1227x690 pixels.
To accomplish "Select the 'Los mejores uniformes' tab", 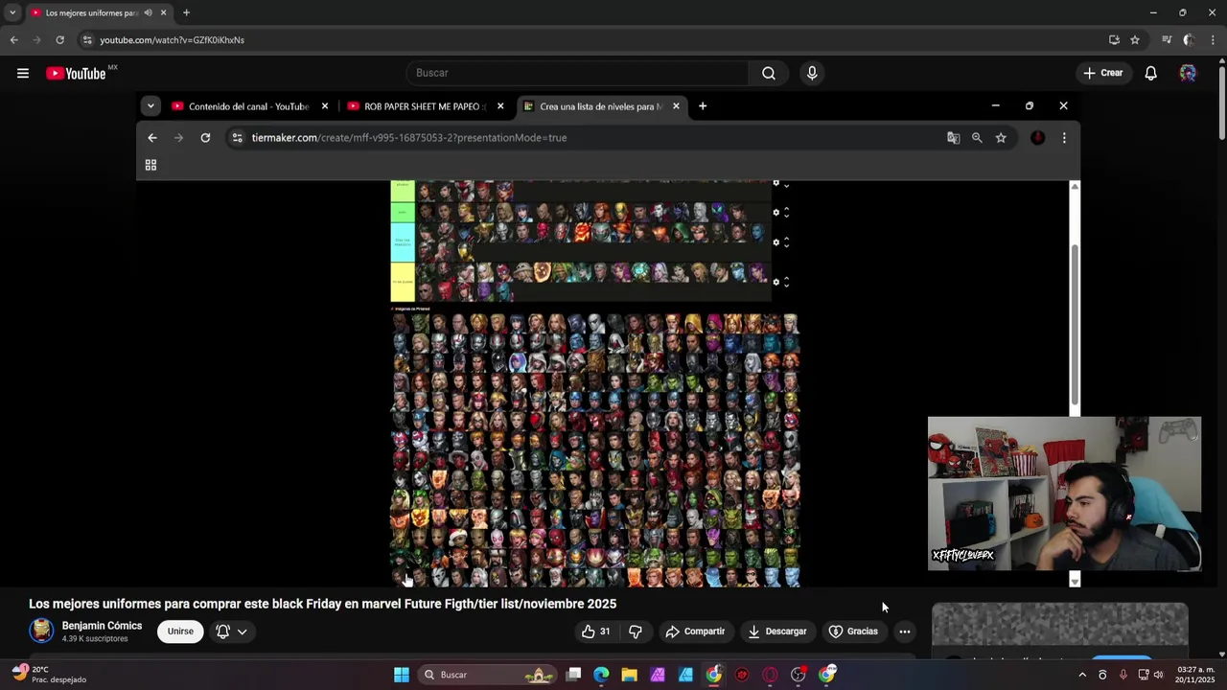I will point(100,12).
